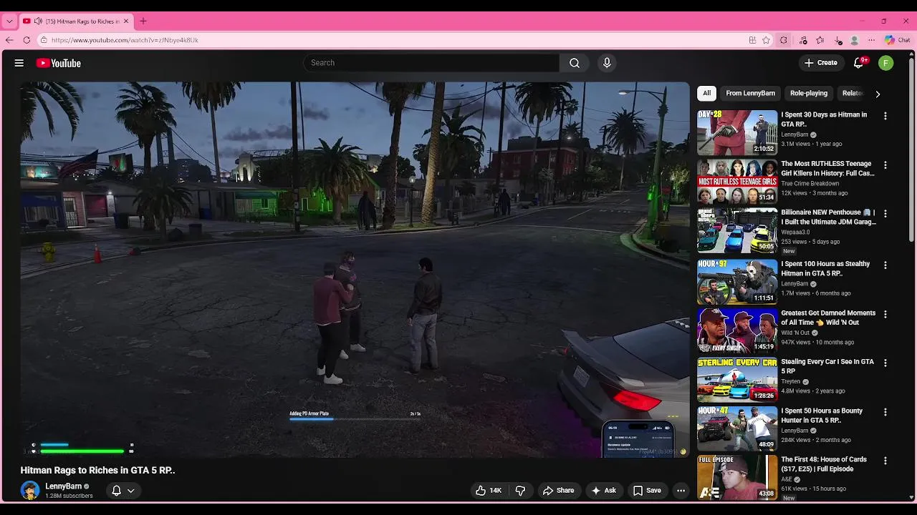Add this page to favorites star
The image size is (917, 515).
pyautogui.click(x=766, y=40)
